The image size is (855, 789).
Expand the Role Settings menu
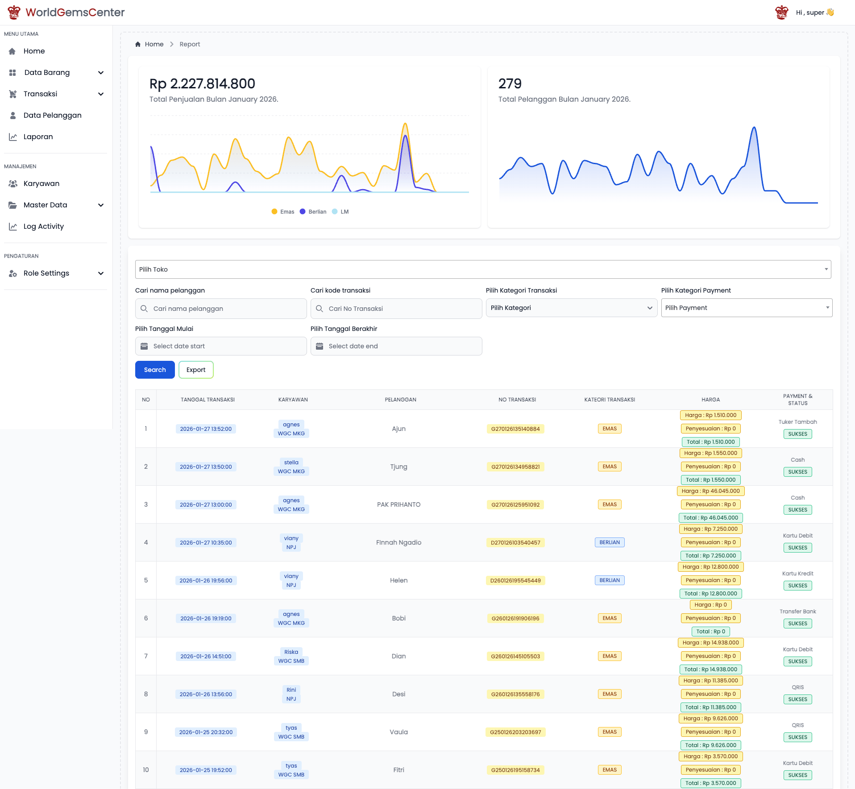pos(56,273)
